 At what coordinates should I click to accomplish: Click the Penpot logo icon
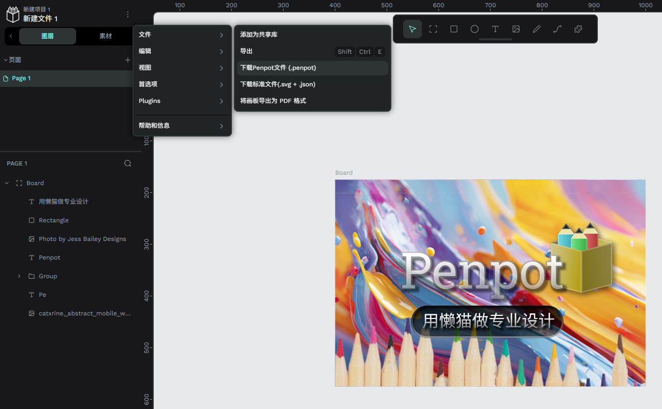pos(12,14)
